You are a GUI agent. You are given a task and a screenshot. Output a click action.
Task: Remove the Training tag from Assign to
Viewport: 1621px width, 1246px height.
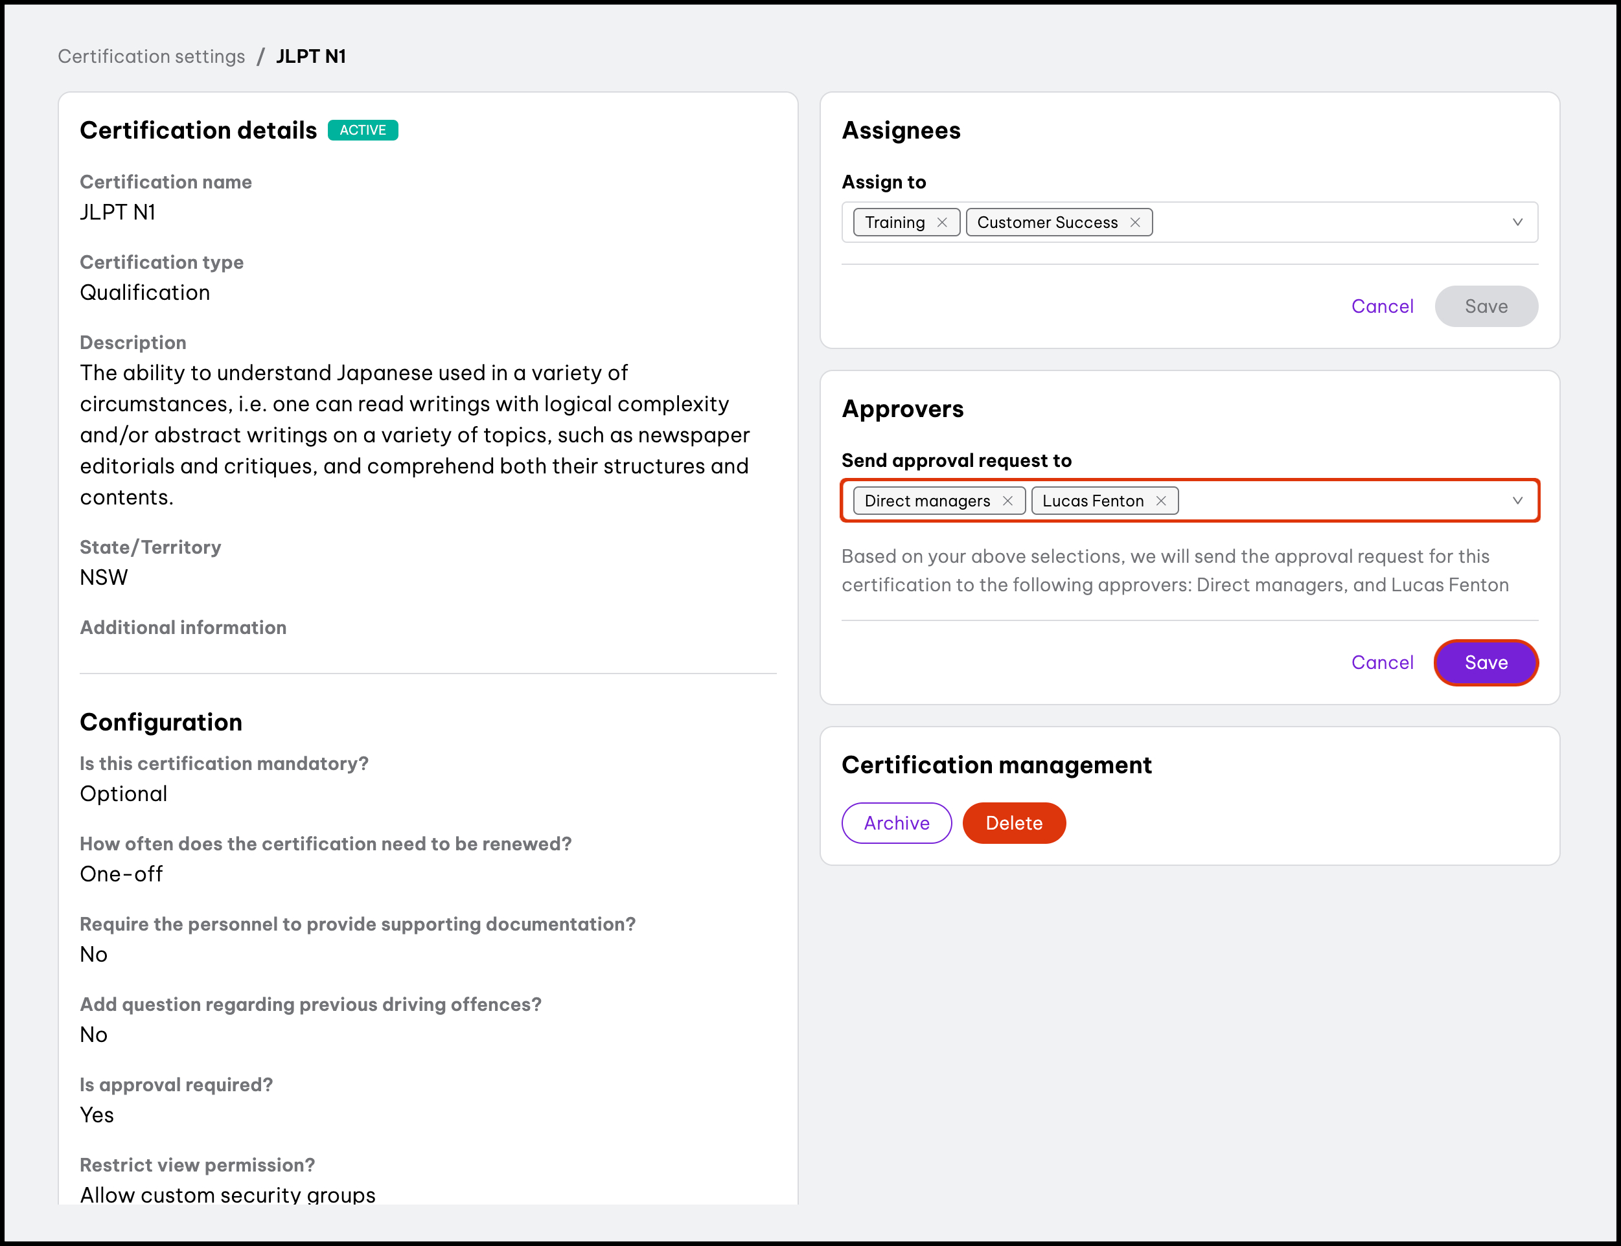(941, 223)
